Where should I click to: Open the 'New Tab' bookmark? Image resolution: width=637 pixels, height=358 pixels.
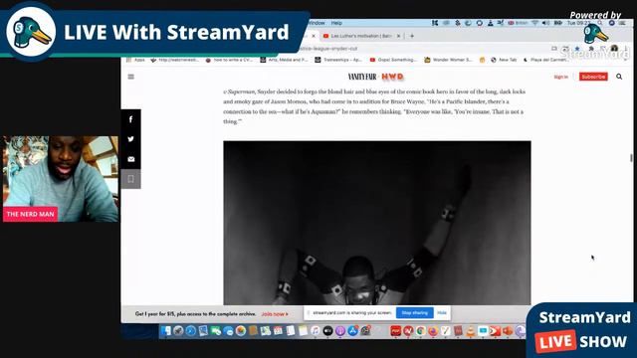click(504, 60)
